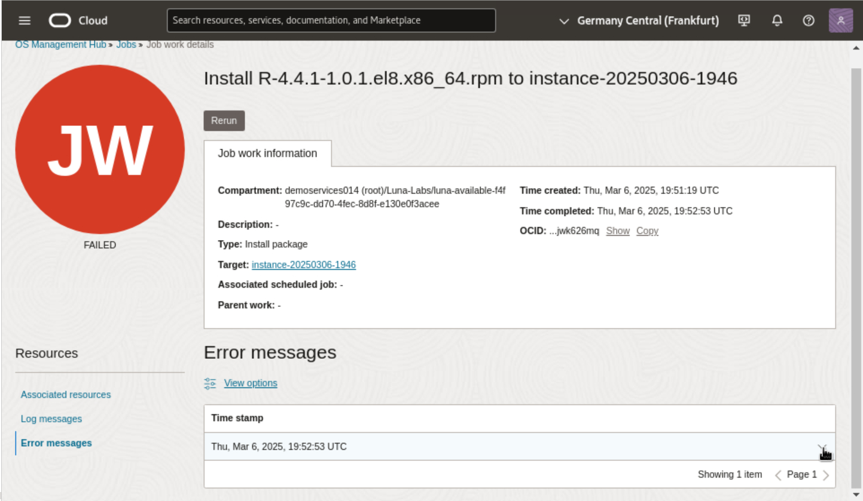Click the Rerun button

224,121
